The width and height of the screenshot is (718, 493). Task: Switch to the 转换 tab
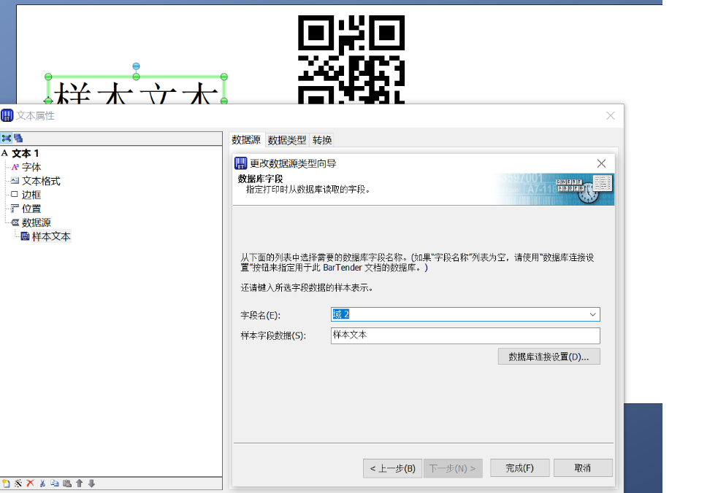[322, 140]
